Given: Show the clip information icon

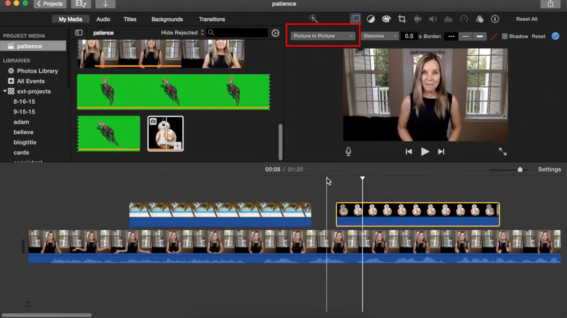Looking at the screenshot, I should coord(495,19).
